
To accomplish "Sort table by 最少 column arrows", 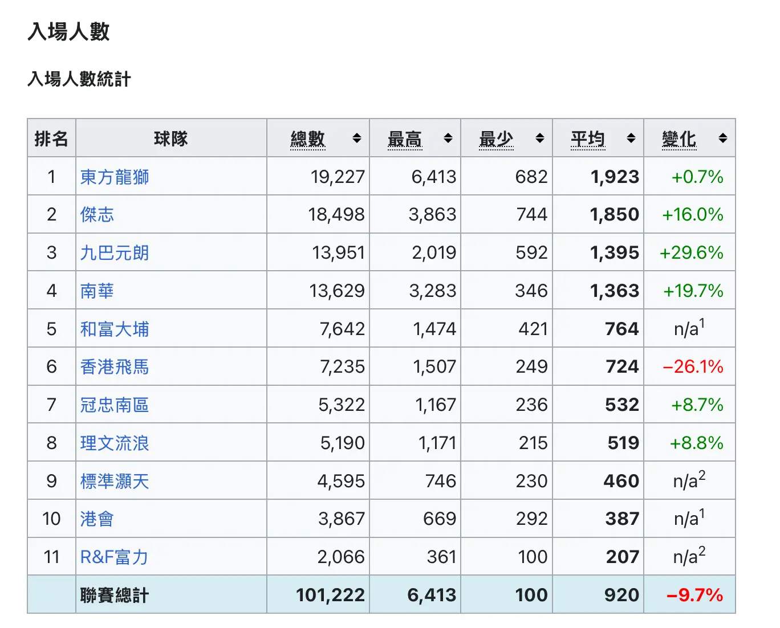I will pos(540,138).
